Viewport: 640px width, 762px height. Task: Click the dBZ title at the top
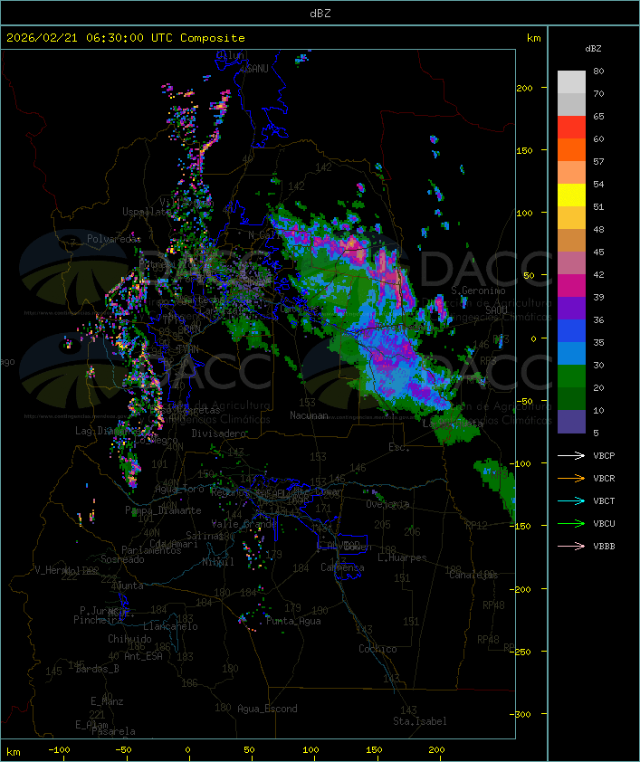click(x=320, y=14)
